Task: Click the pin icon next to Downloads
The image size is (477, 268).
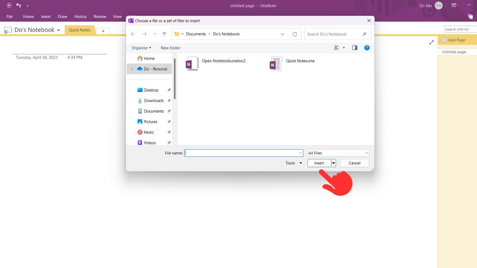Action: [x=169, y=101]
